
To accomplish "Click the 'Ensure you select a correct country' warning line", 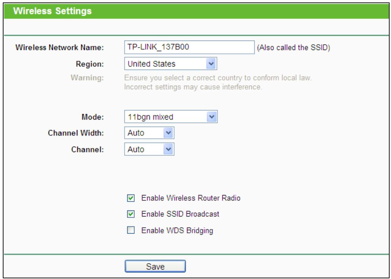I will click(x=218, y=78).
